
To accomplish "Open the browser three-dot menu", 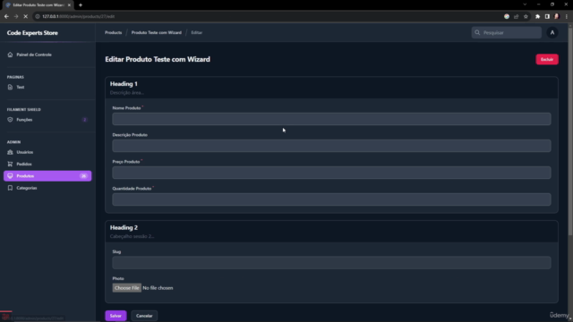I will tap(567, 16).
